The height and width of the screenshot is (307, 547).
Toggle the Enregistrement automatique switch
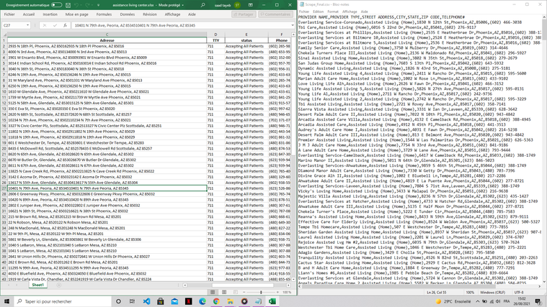pyautogui.click(x=56, y=4)
